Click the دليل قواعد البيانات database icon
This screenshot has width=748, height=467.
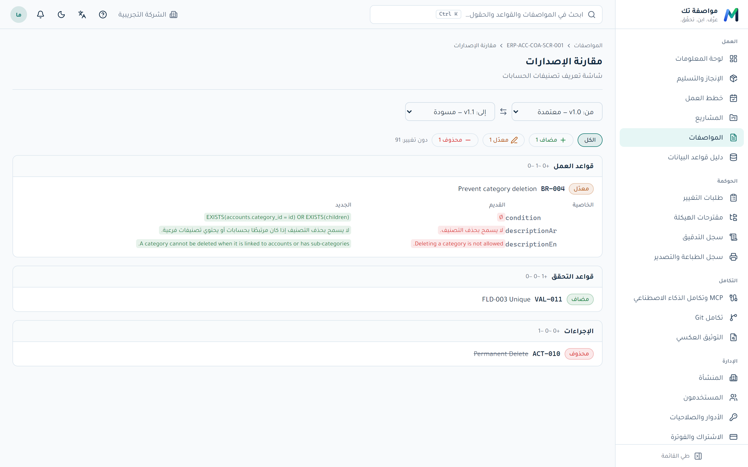(733, 157)
